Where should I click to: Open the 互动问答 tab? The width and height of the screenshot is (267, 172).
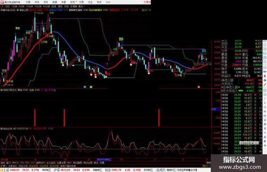(x=54, y=166)
